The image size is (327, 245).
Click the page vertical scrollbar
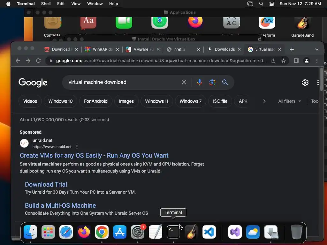click(x=321, y=79)
